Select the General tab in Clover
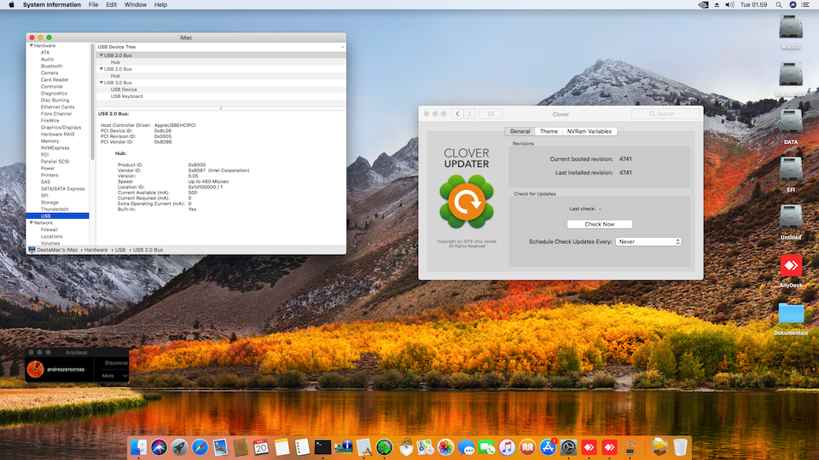Screen dimensions: 819x460 (520, 131)
